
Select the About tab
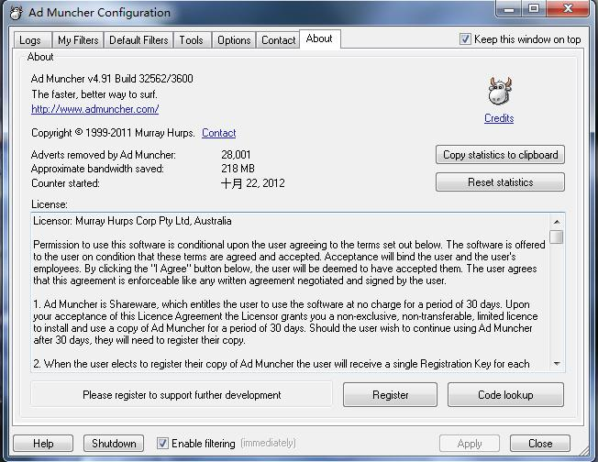coord(319,38)
